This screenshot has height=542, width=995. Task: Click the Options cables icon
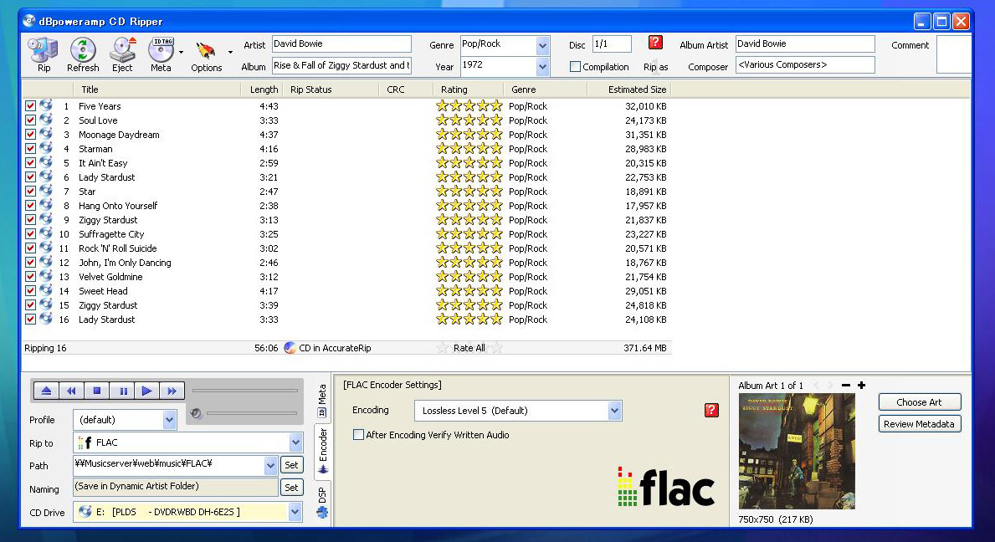click(x=206, y=50)
